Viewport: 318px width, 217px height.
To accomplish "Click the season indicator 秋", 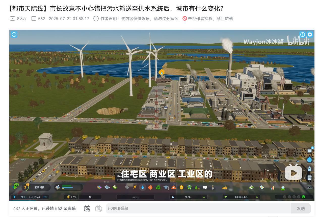I will pos(90,197).
